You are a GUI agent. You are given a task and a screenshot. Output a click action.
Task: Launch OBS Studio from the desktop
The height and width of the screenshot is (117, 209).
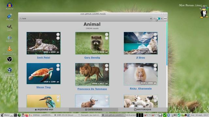click(x=9, y=60)
